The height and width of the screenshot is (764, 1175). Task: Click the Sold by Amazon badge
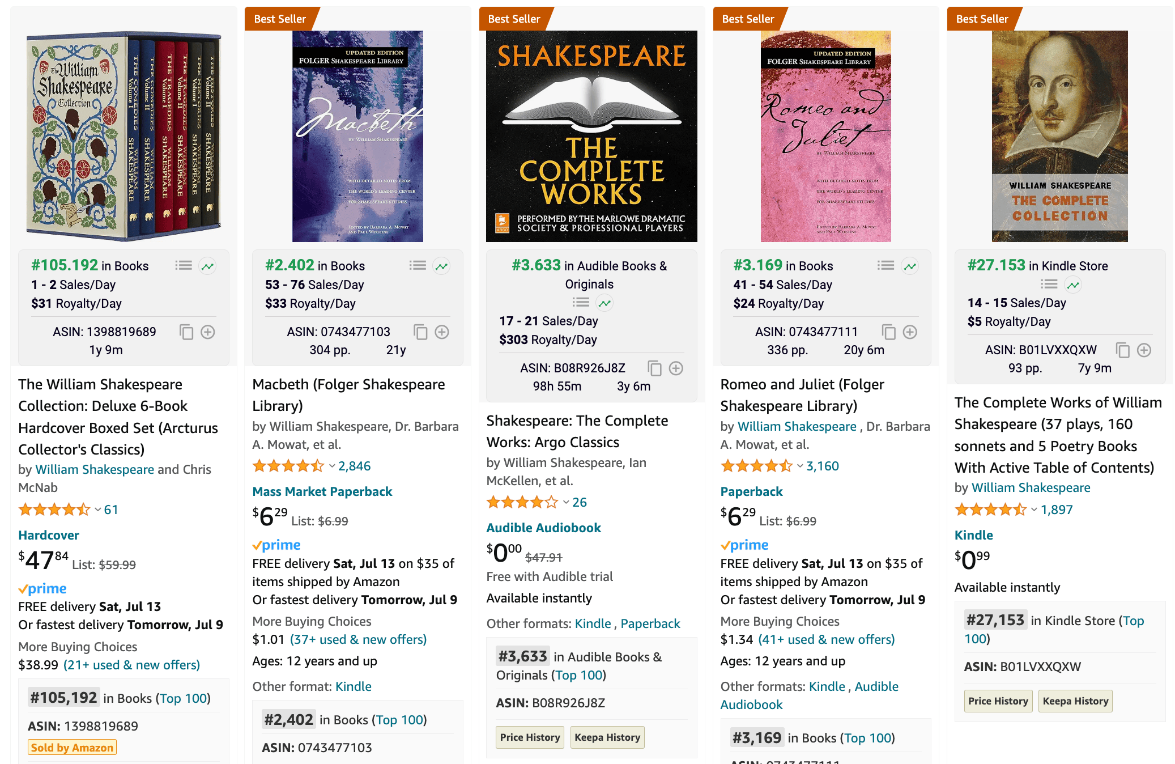click(x=72, y=748)
